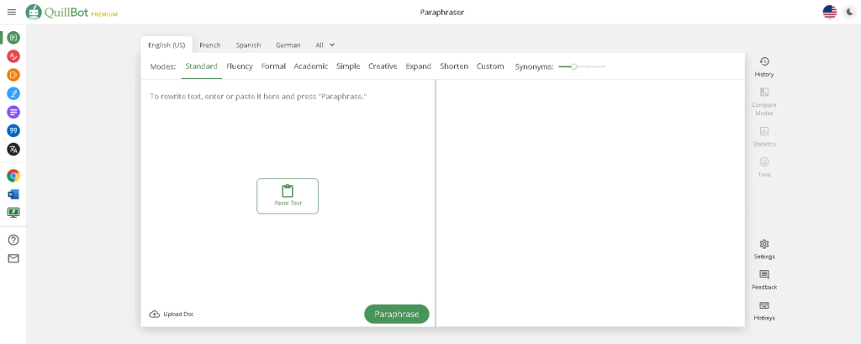Viewport: 861px width, 344px height.
Task: Open the History panel
Action: pos(763,66)
